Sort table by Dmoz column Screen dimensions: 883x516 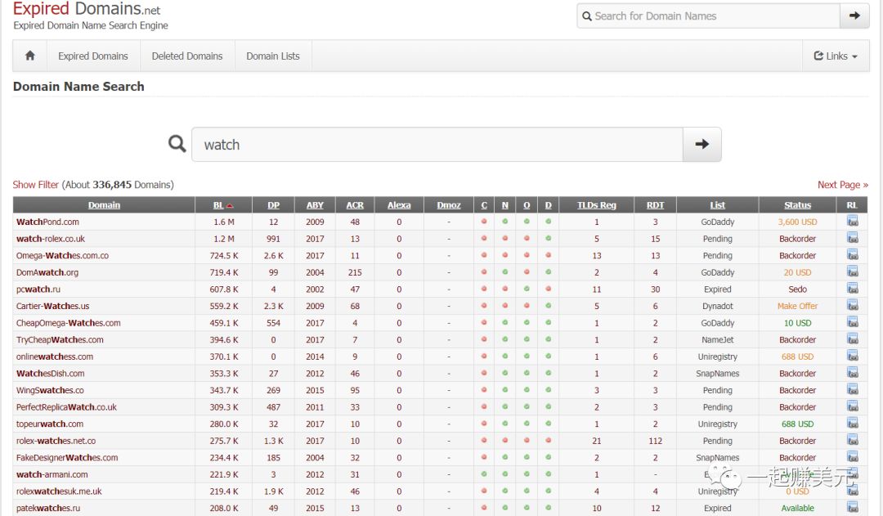pos(449,205)
